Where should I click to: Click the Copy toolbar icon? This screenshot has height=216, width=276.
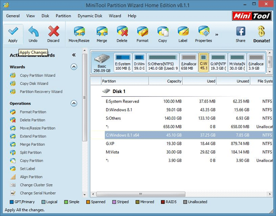[x=163, y=31]
